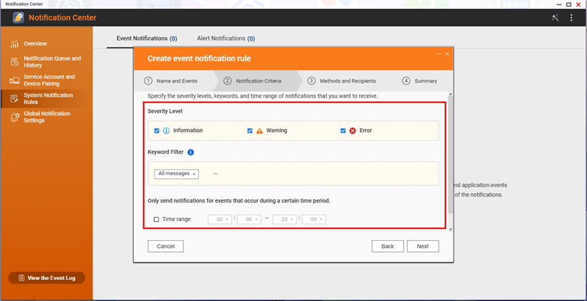Click the dialog vertical scrollbar
The height and width of the screenshot is (301, 587).
pos(449,163)
